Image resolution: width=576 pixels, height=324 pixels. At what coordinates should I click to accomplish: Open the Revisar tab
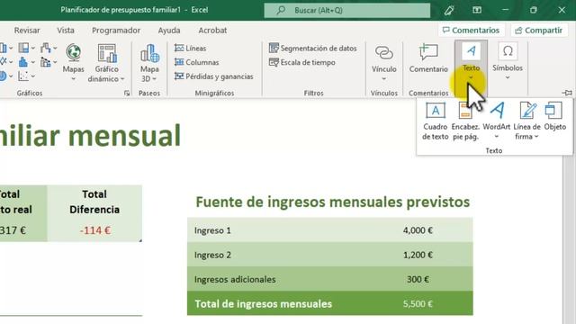tap(27, 30)
